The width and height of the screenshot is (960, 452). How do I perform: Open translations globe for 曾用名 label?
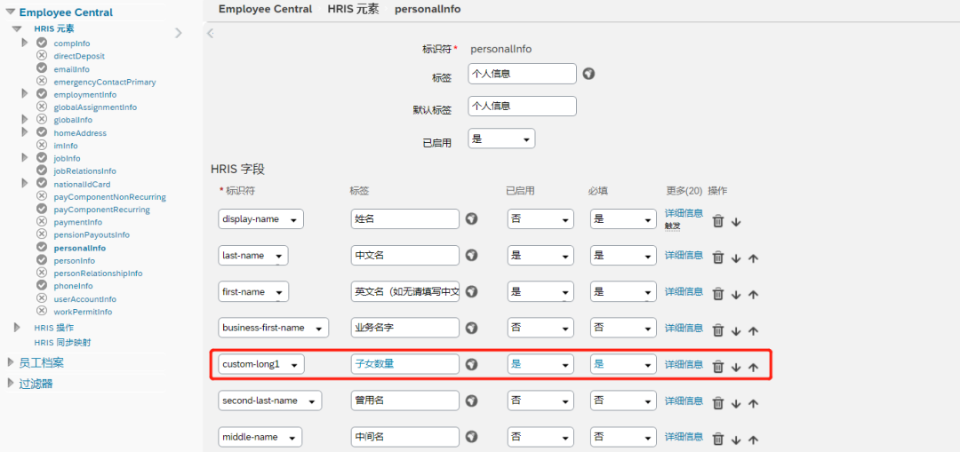(471, 400)
